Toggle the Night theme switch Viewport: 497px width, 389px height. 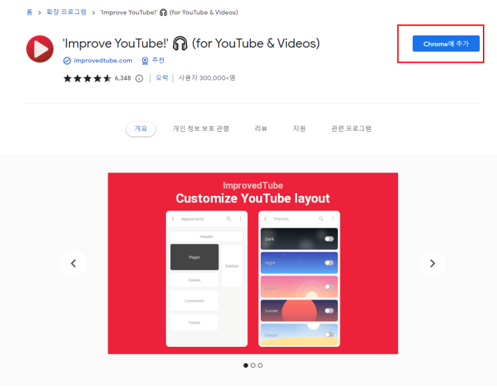329,263
